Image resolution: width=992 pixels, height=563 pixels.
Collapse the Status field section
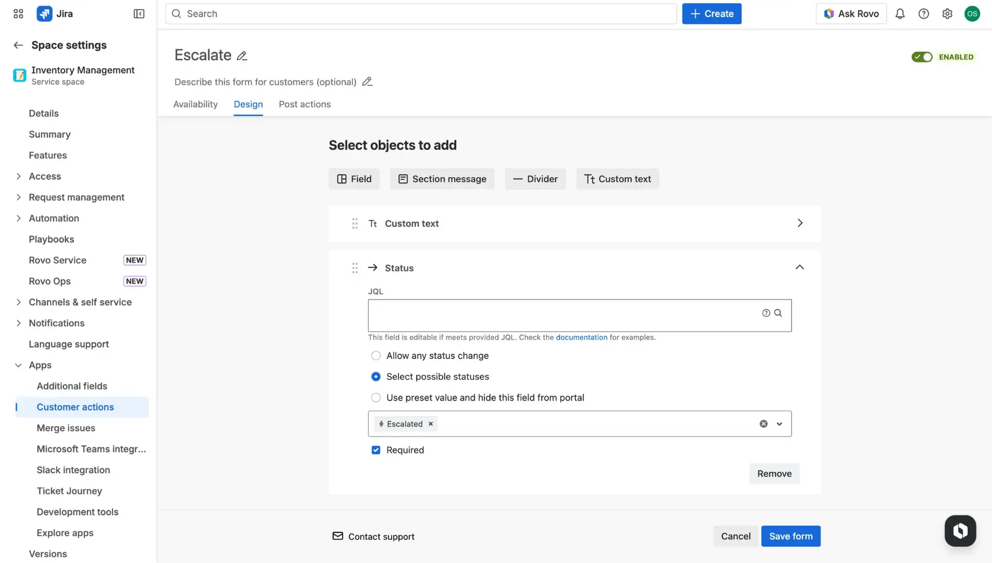pyautogui.click(x=800, y=268)
